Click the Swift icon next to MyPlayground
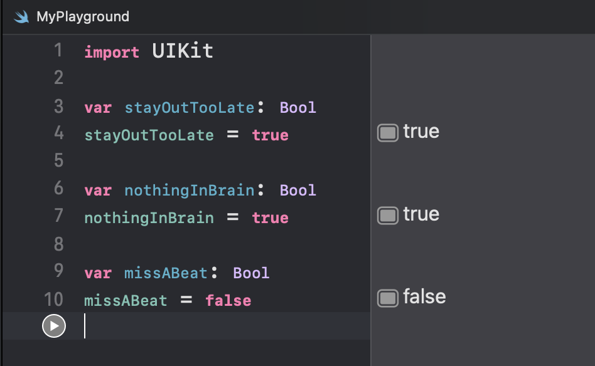The image size is (595, 366). (21, 17)
